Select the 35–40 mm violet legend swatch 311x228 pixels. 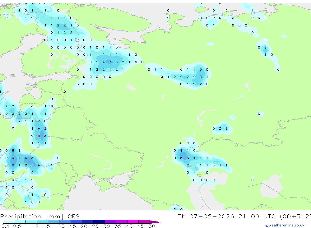pos(121,222)
